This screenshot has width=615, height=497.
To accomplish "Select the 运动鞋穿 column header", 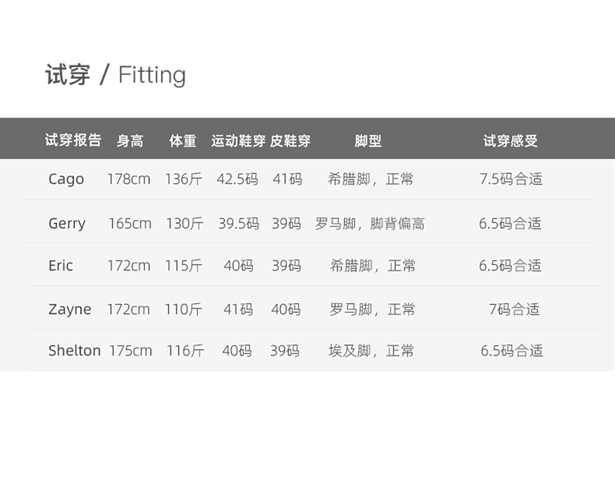I will click(238, 141).
